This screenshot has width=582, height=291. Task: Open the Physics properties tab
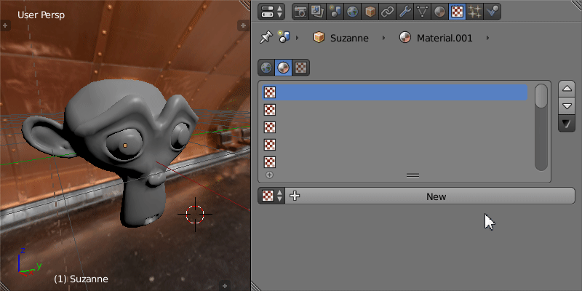pyautogui.click(x=493, y=12)
